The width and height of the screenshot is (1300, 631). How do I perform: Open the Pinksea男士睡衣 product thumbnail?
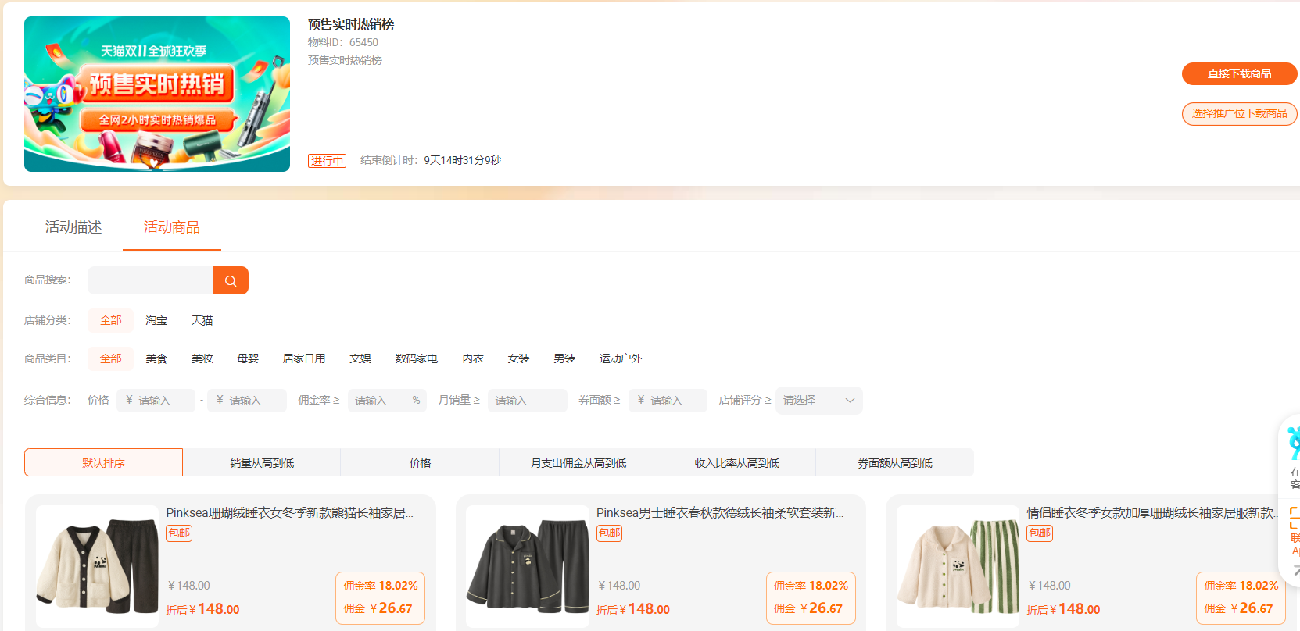coord(528,566)
